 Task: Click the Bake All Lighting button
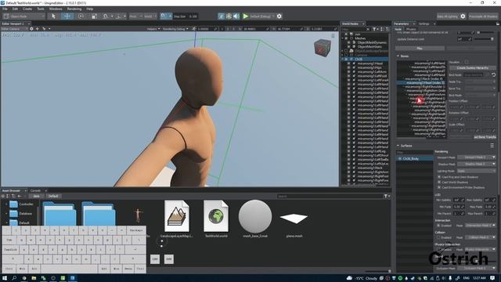click(x=447, y=16)
